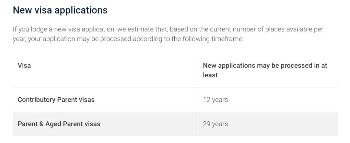
Task: Select the "Contributory Parent visas" row label
Action: [x=56, y=100]
